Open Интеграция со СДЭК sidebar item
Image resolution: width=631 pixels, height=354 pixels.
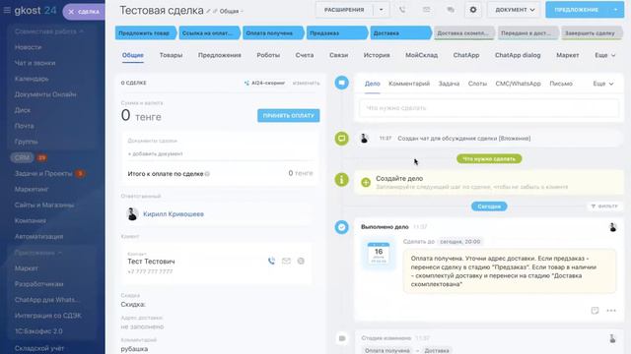48,316
